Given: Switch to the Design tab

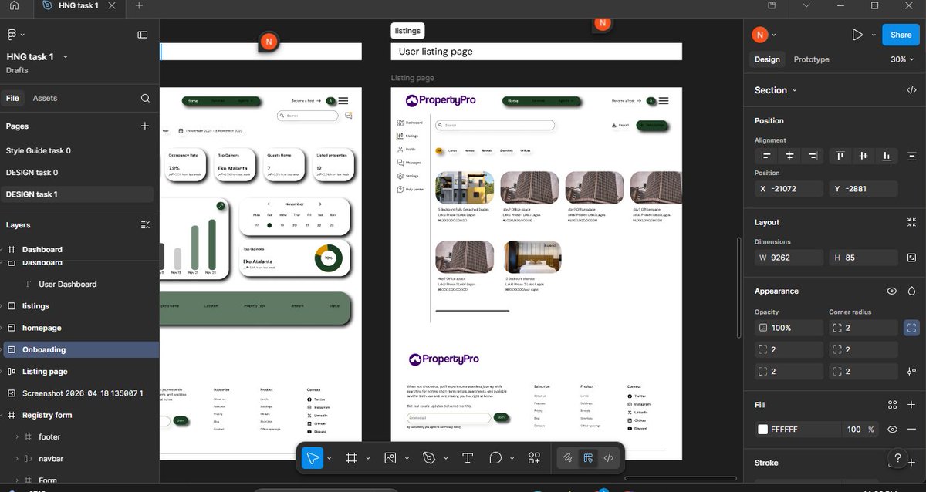Looking at the screenshot, I should click(x=767, y=59).
